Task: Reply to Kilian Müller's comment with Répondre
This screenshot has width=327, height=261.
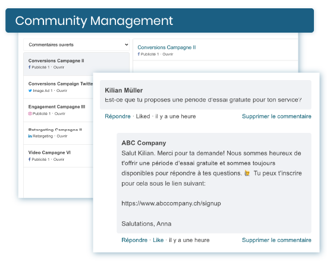Action: tap(118, 116)
